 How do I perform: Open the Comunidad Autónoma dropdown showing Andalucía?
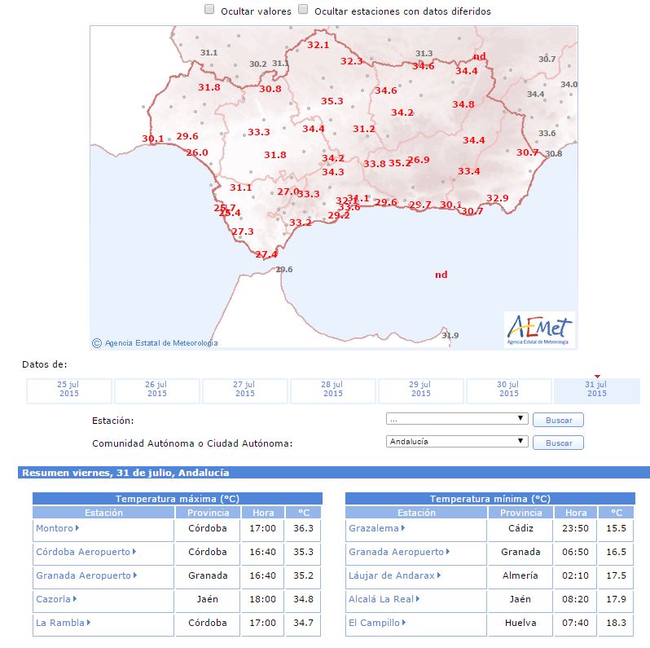456,442
